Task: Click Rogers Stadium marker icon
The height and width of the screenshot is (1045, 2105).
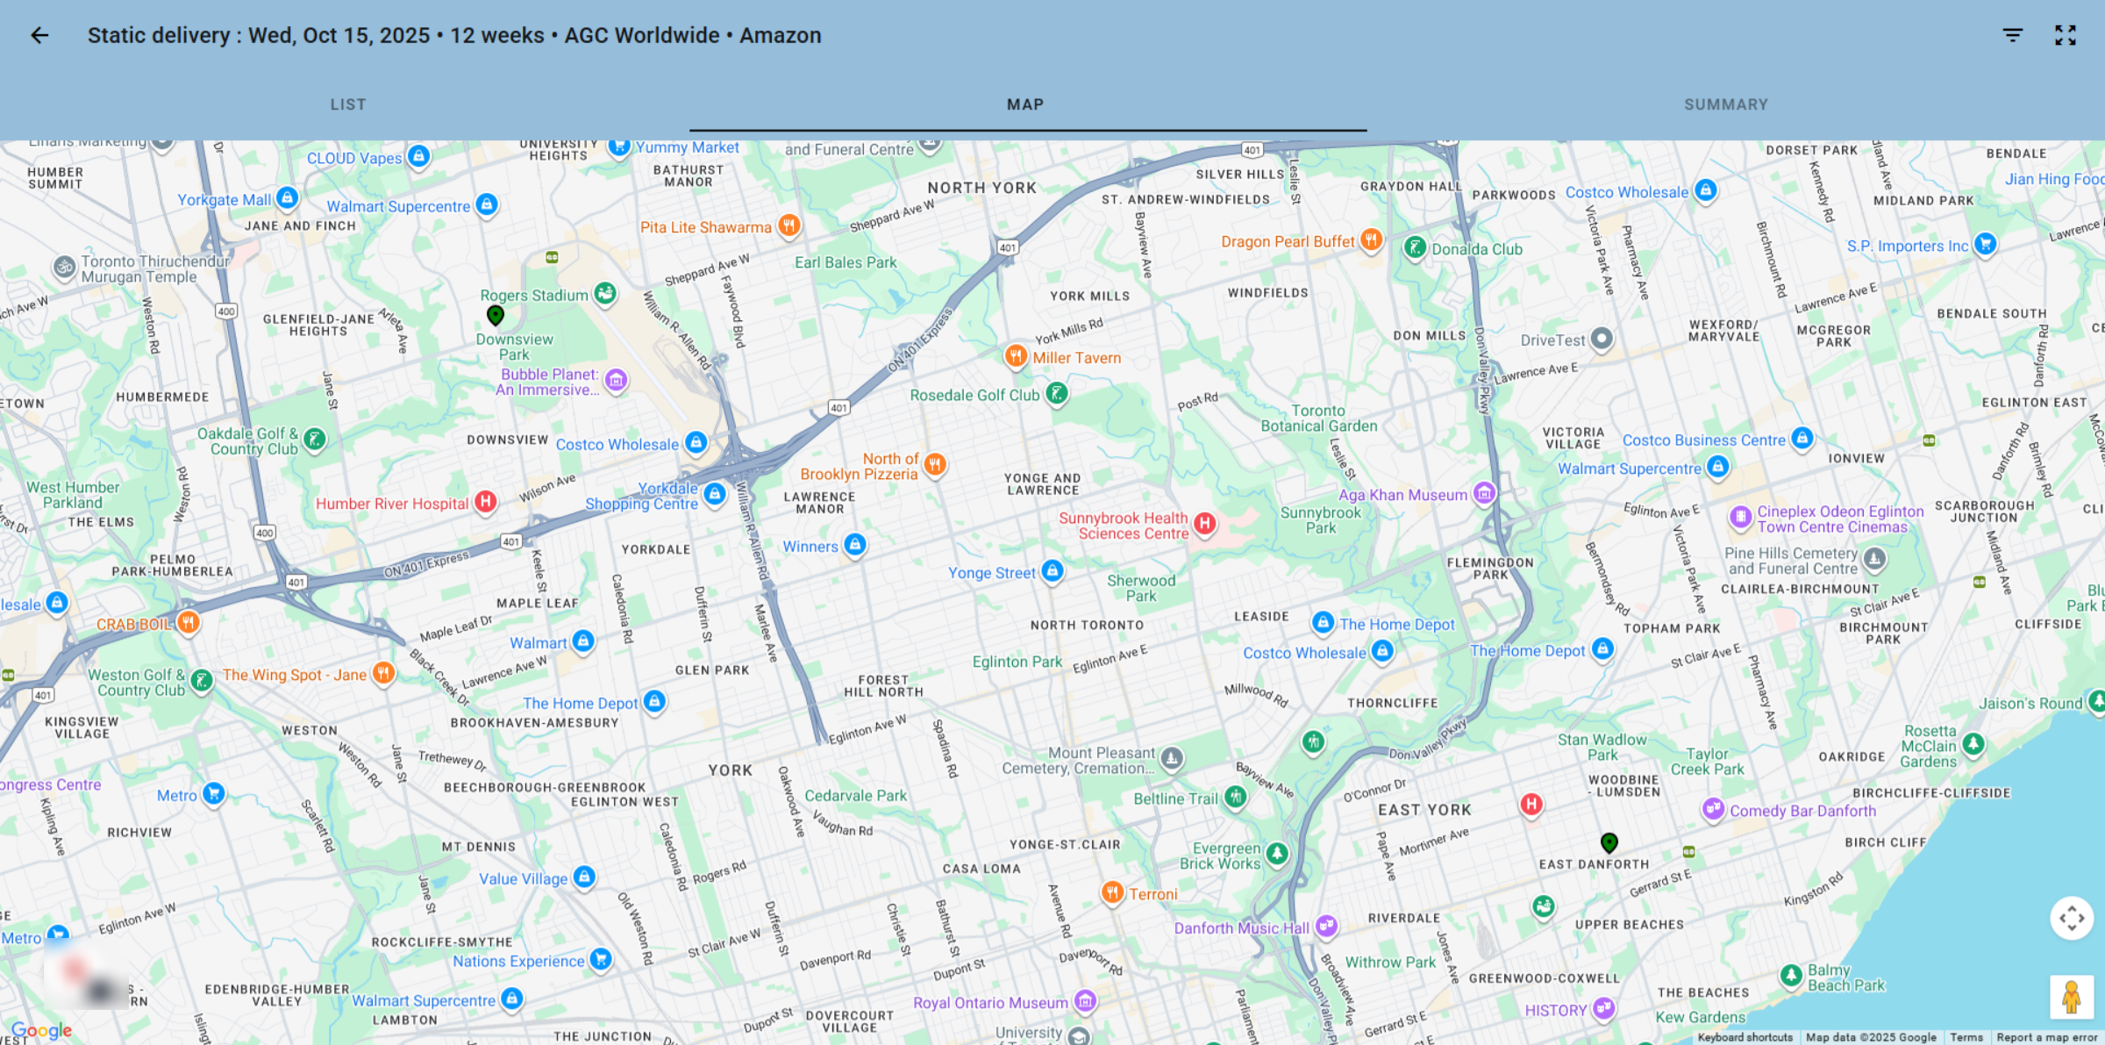Action: click(604, 294)
